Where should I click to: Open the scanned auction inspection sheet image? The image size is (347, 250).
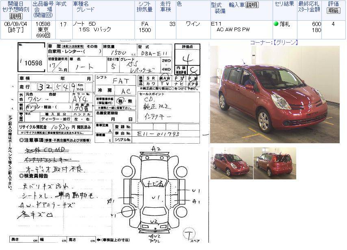pos(108,142)
